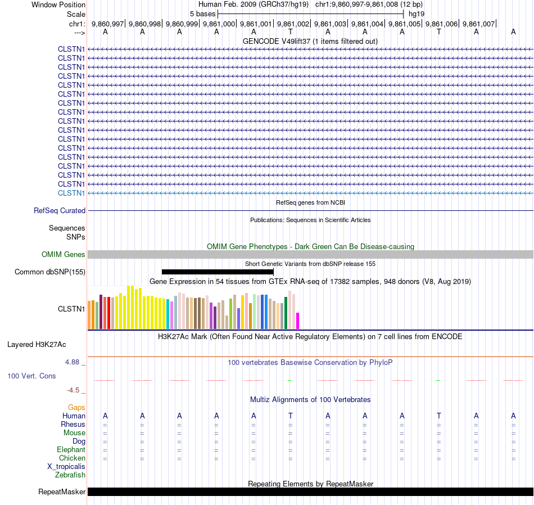Select the X_tropicalis alignment row label

point(66,467)
